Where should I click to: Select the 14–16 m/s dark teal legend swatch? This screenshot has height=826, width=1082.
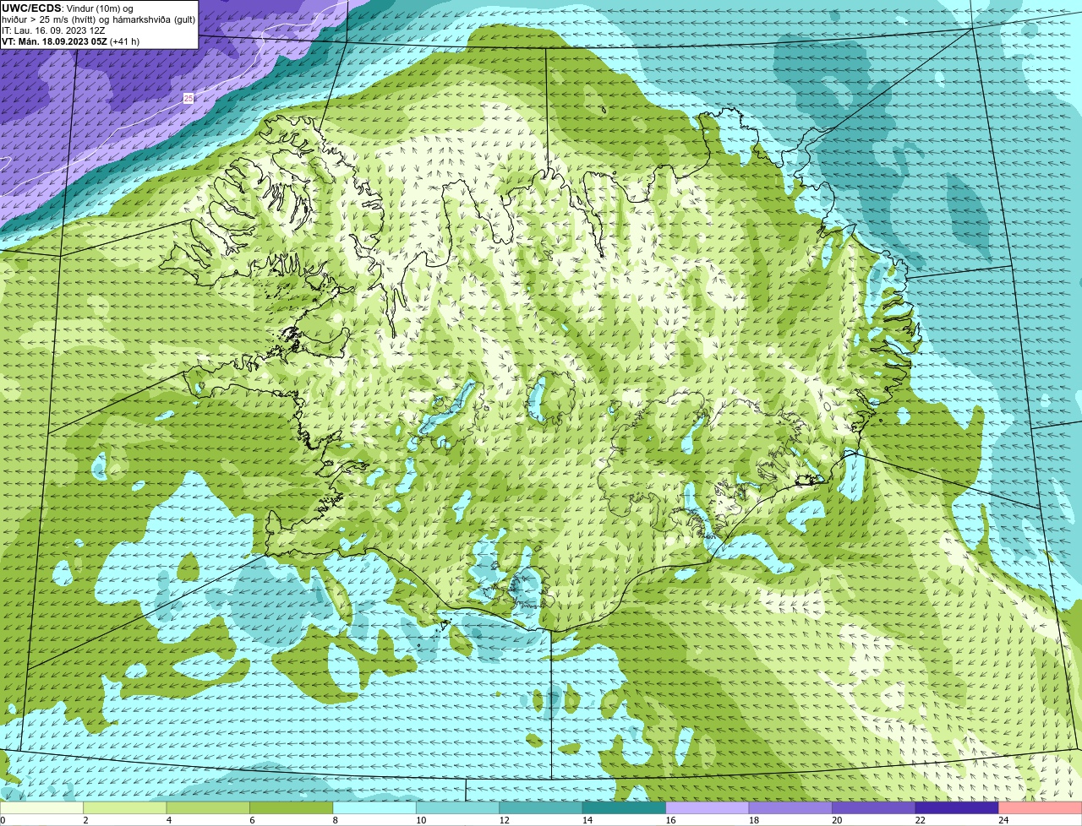click(x=625, y=808)
